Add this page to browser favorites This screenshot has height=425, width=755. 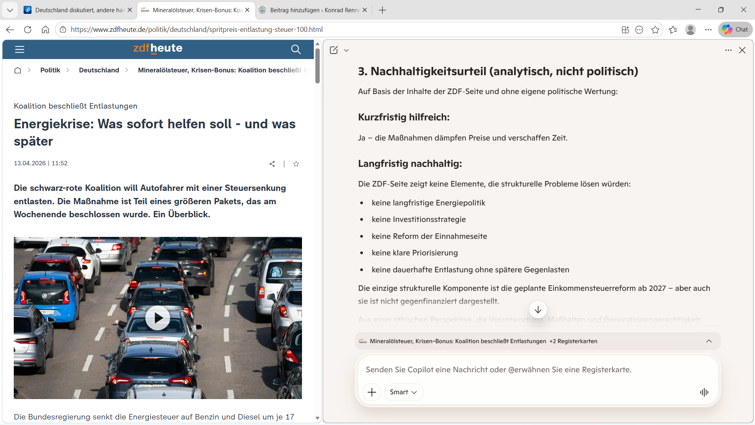[655, 30]
